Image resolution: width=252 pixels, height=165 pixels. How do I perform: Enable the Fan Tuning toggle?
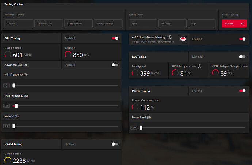coord(243,57)
